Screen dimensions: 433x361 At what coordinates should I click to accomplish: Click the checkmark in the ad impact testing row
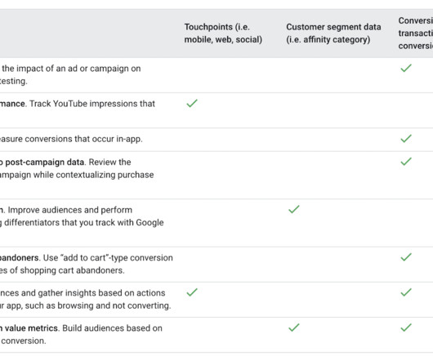[406, 68]
